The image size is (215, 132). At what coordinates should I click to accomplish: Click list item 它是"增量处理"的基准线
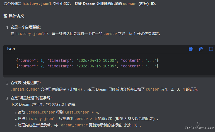31,98
